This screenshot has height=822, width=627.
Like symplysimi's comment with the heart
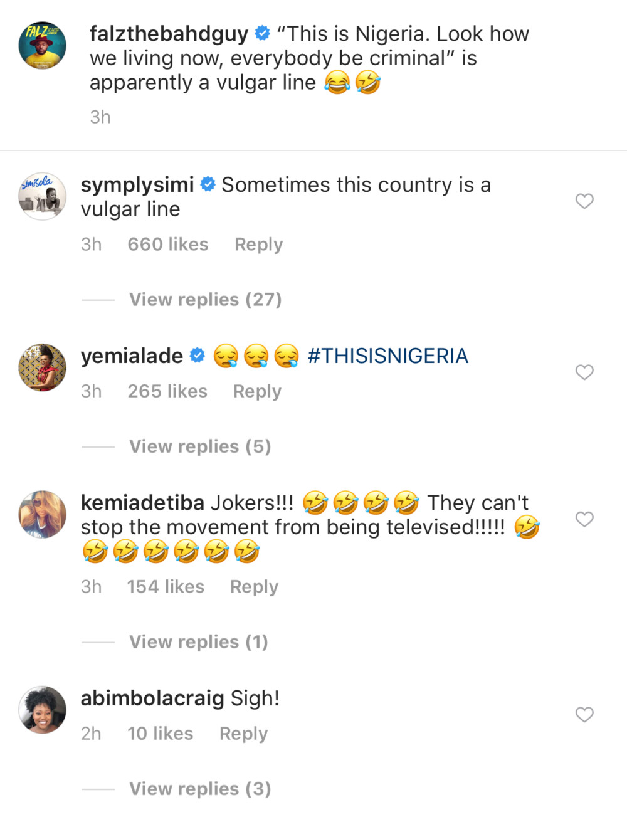(584, 201)
